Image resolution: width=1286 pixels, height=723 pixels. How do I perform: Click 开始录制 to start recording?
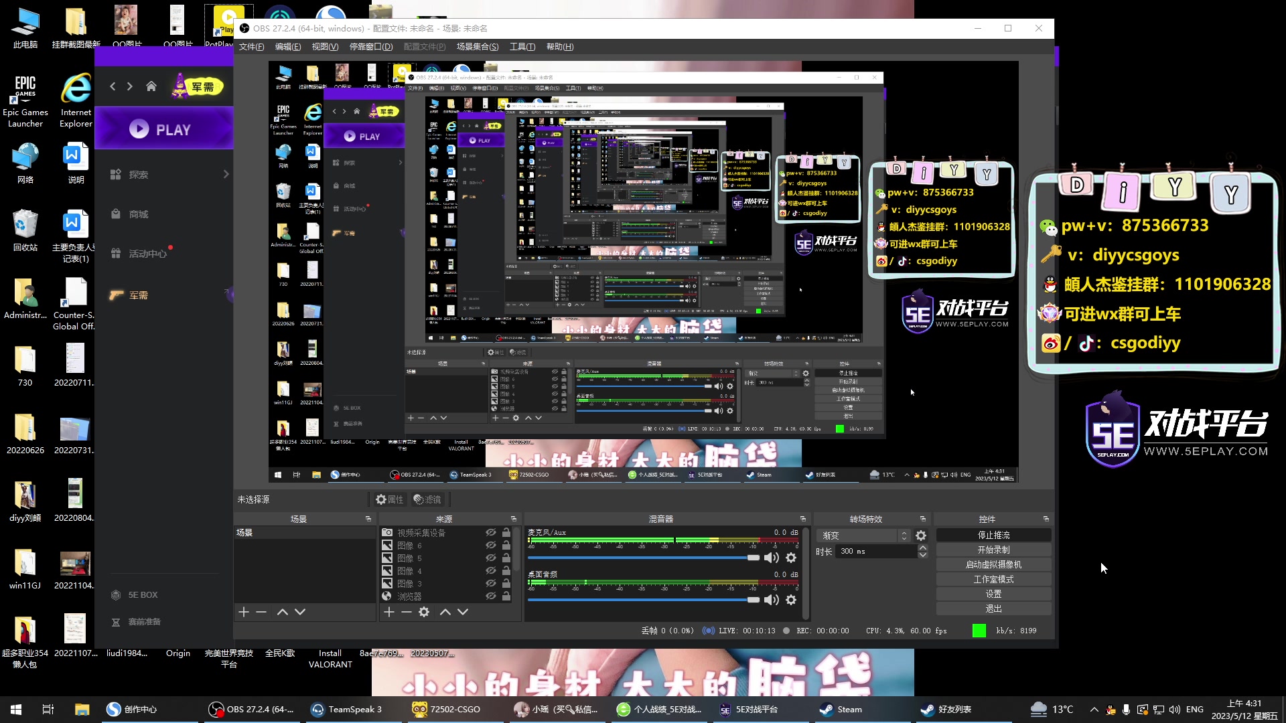(993, 550)
